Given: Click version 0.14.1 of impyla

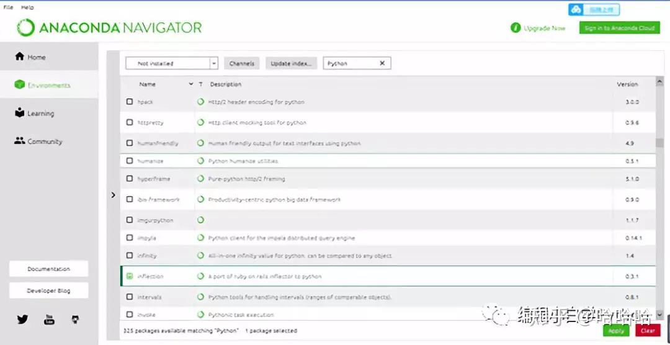Looking at the screenshot, I should [x=633, y=238].
